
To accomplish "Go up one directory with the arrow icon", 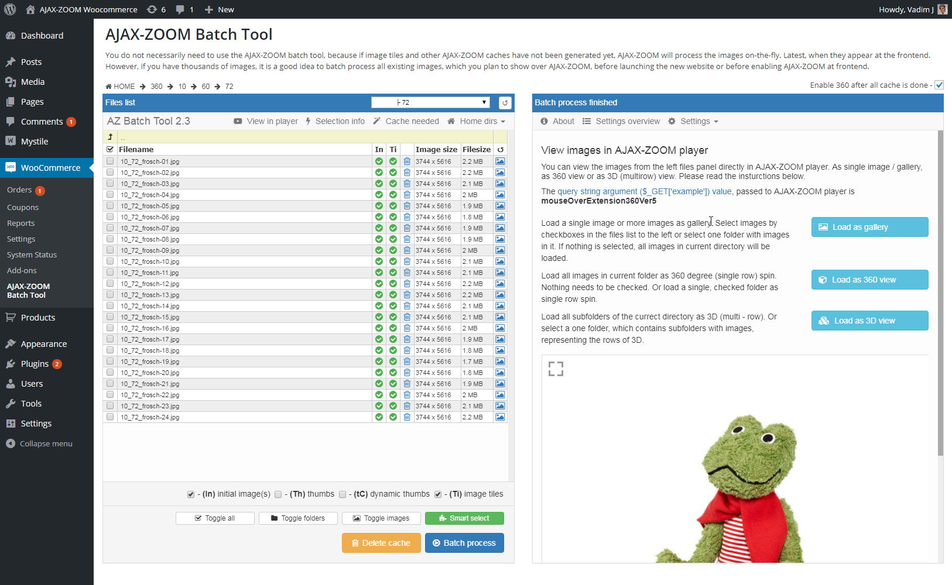I will click(x=110, y=137).
